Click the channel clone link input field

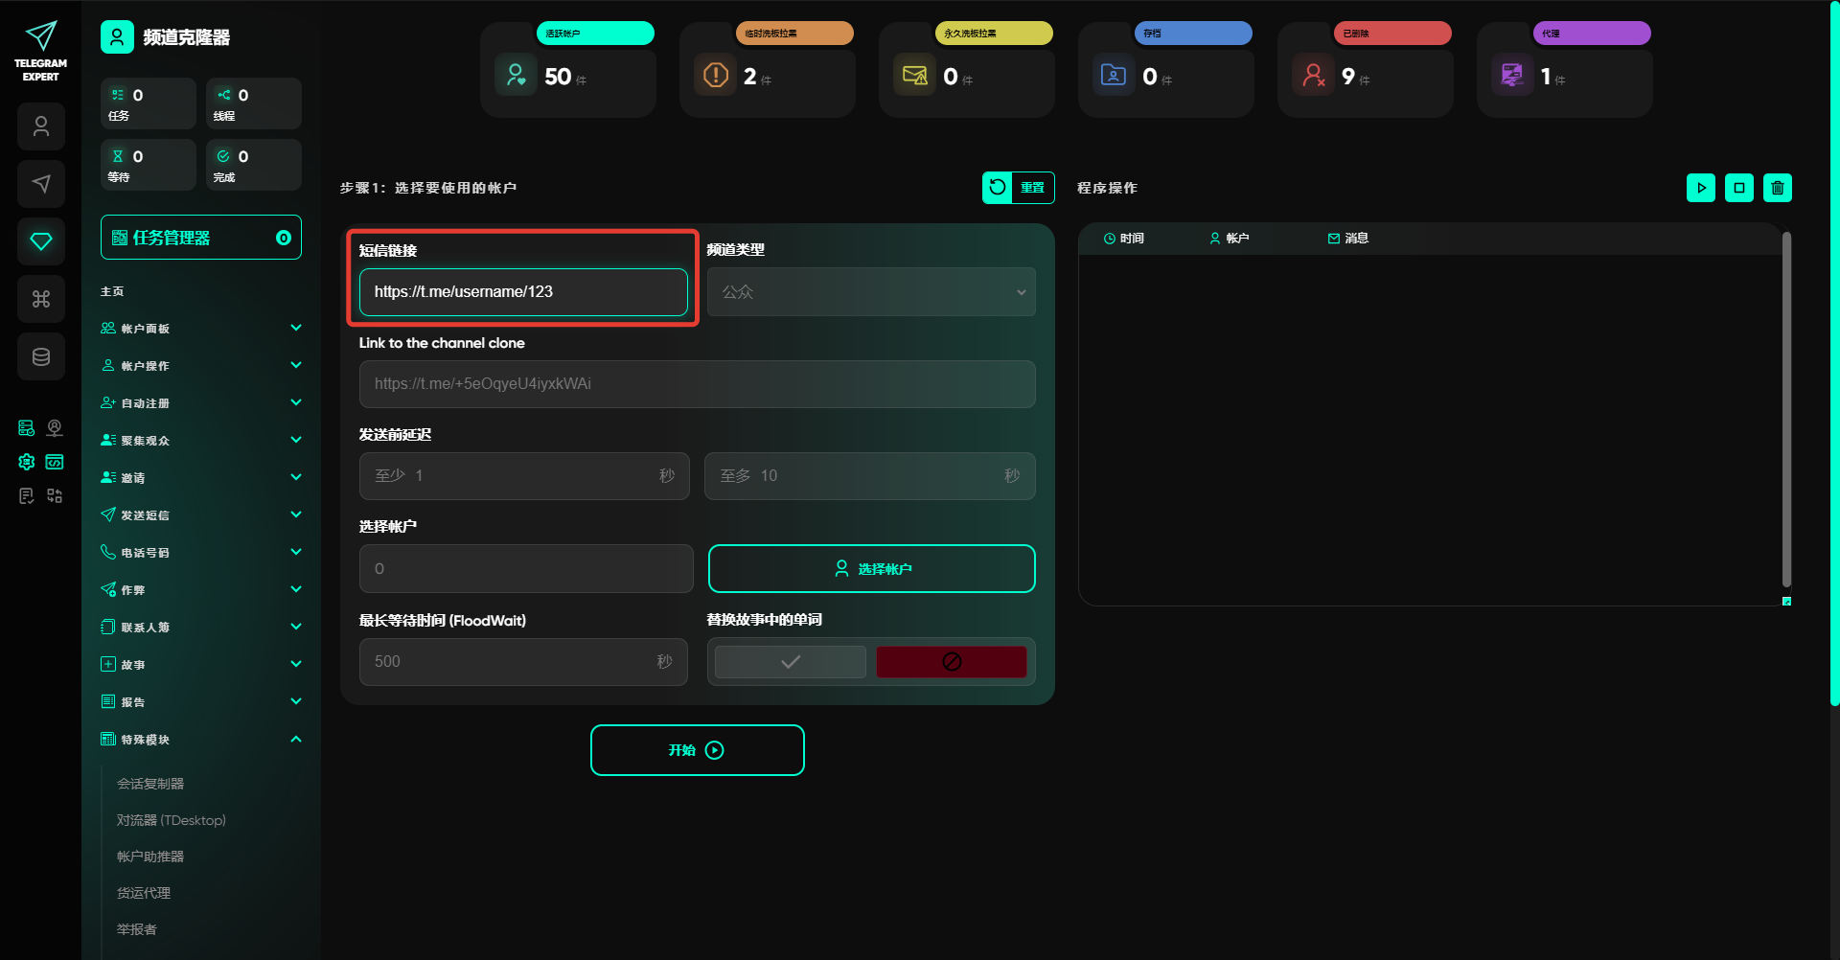point(697,384)
